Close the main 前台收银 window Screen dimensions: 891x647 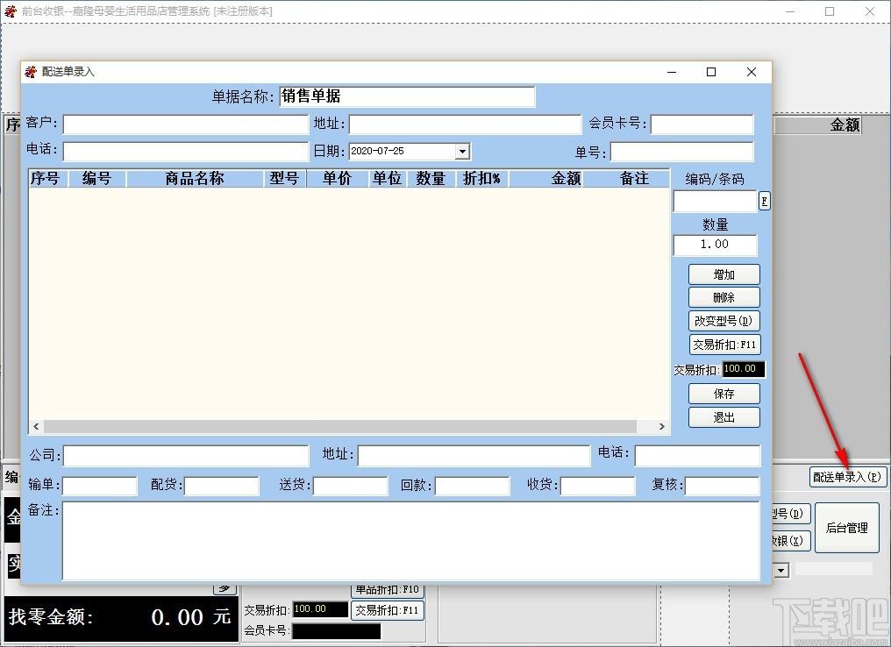[x=870, y=11]
